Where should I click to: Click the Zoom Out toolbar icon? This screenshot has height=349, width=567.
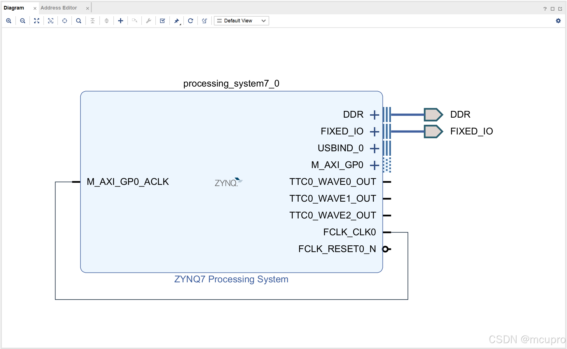click(x=23, y=21)
